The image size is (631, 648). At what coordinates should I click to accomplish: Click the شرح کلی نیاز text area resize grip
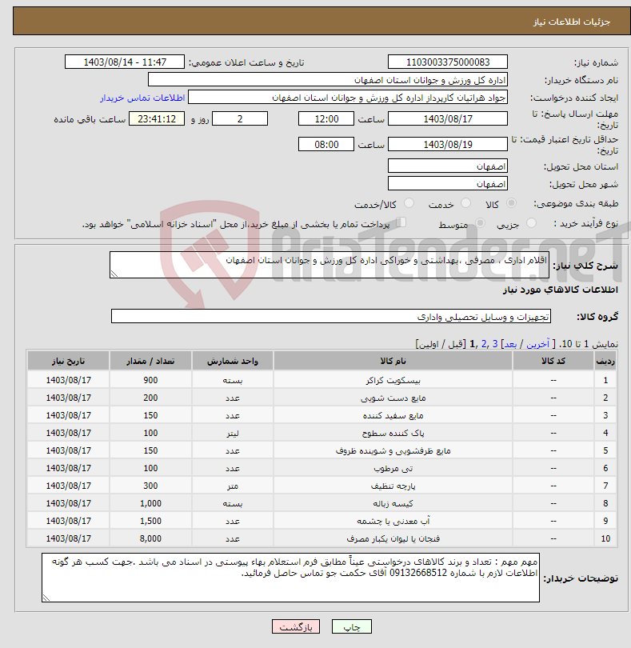(x=114, y=274)
